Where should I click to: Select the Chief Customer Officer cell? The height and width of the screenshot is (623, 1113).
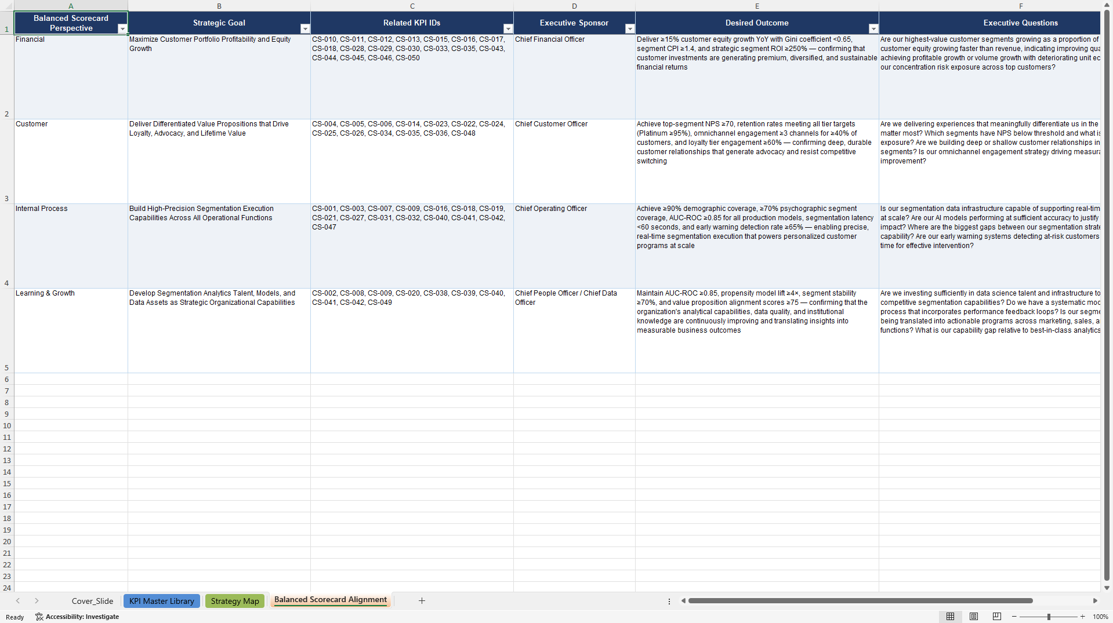[574, 161]
